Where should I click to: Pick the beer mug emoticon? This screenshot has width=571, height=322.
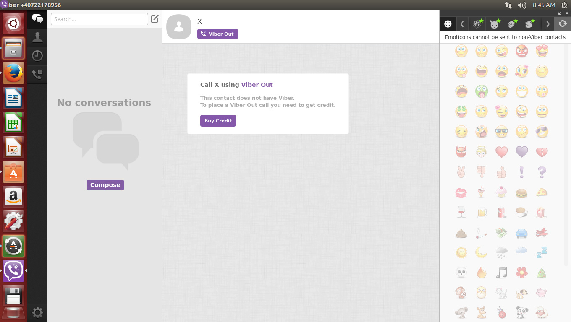click(x=482, y=213)
